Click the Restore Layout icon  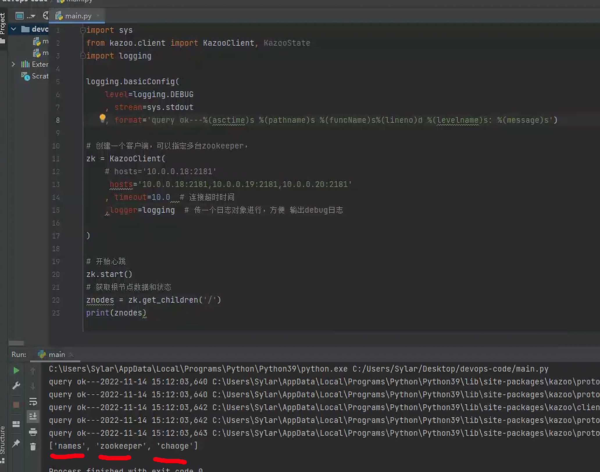(x=16, y=424)
